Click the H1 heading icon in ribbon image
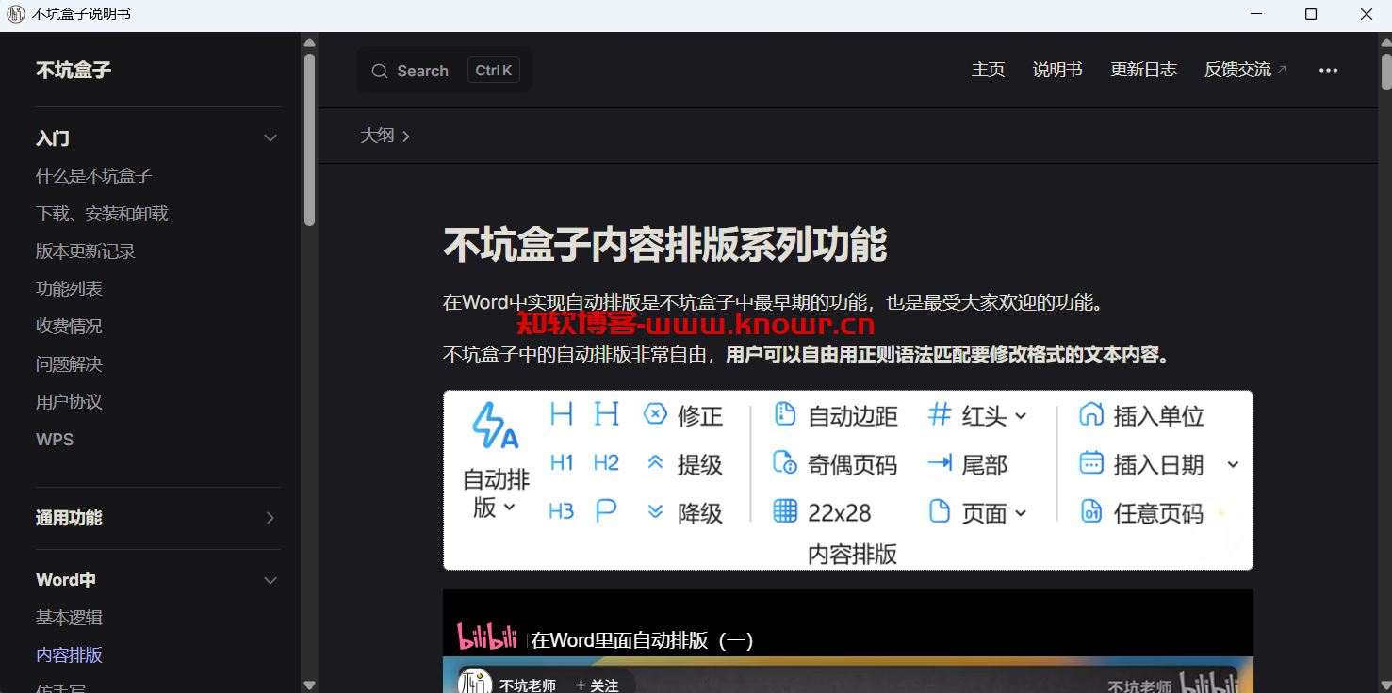The image size is (1392, 693). (562, 463)
